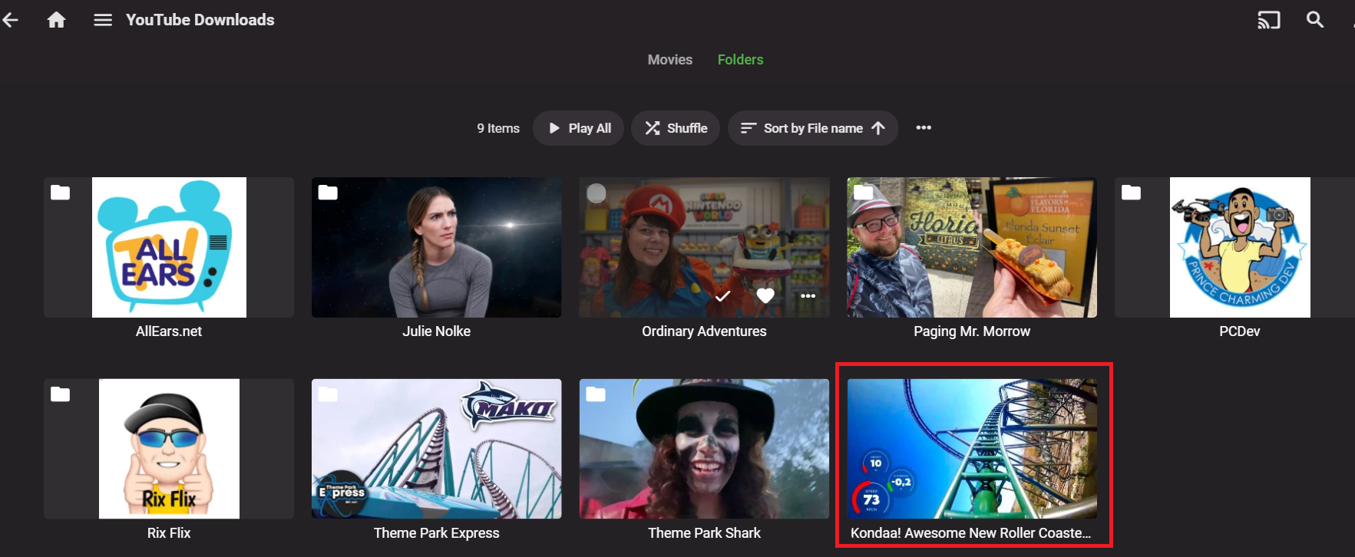Click the Cast to device icon
Viewport: 1355px width, 557px height.
(x=1268, y=20)
